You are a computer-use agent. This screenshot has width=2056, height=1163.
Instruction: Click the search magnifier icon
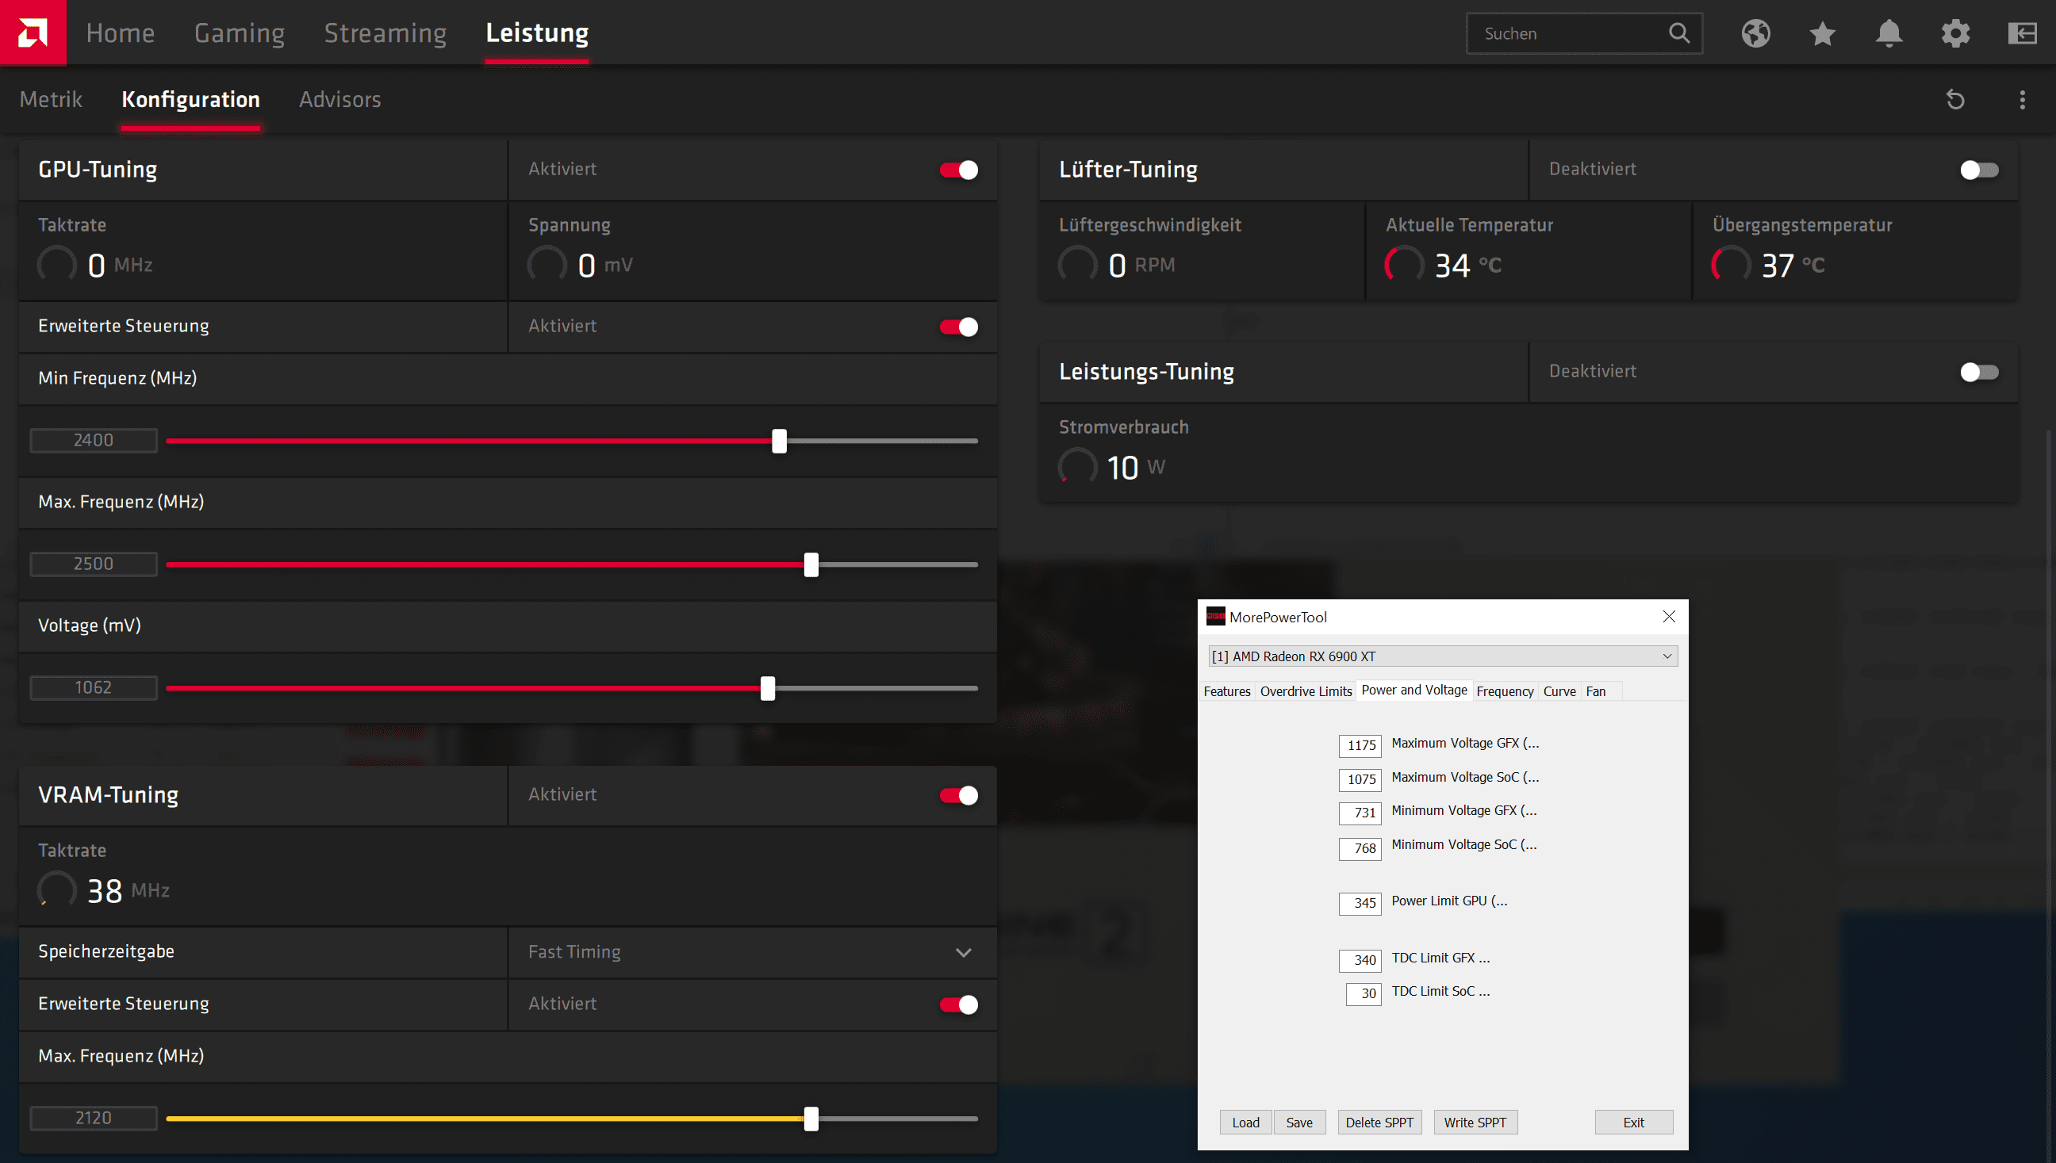(x=1679, y=33)
